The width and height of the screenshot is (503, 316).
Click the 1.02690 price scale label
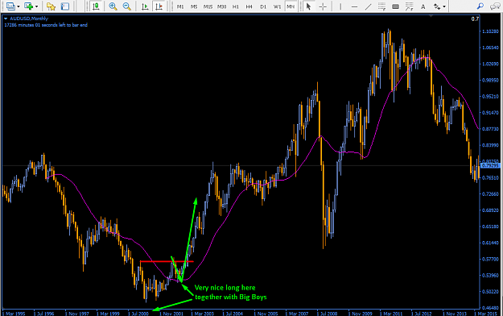[x=490, y=64]
